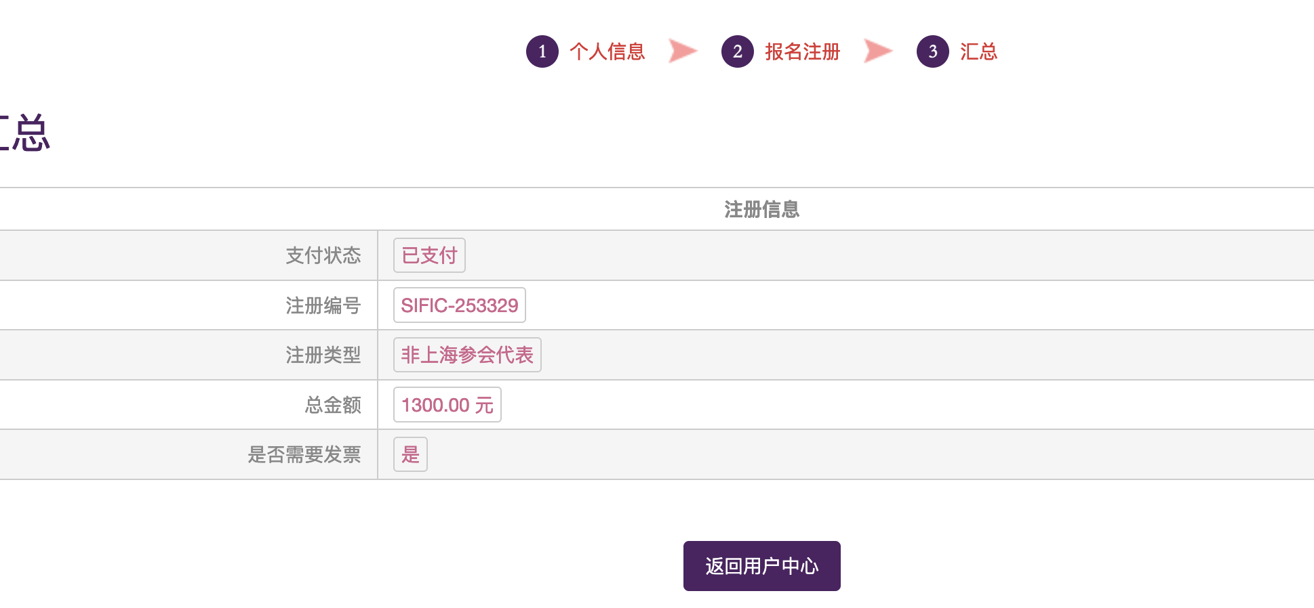
Task: Open the 个人信息 step label
Action: [x=607, y=51]
